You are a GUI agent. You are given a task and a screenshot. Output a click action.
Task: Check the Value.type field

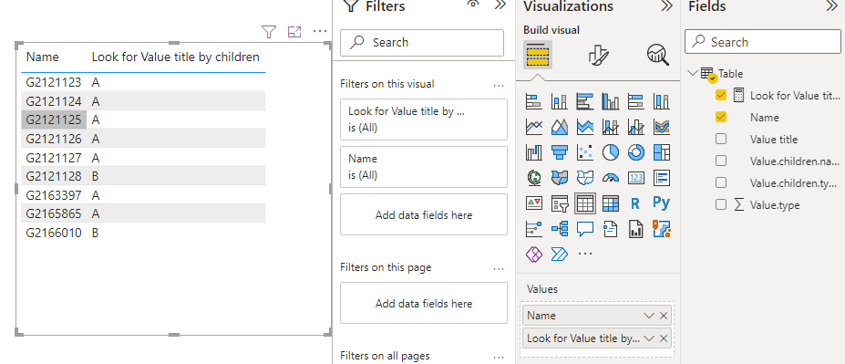721,205
